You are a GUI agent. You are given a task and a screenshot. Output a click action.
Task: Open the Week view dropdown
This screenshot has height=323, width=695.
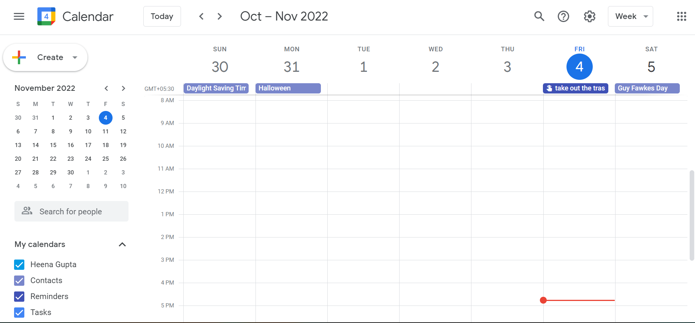[630, 16]
